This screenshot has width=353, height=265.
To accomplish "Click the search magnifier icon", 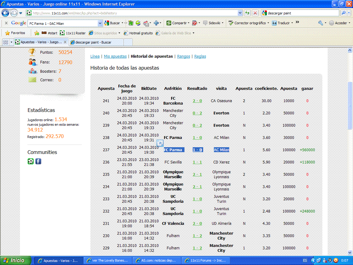I will point(343,13).
